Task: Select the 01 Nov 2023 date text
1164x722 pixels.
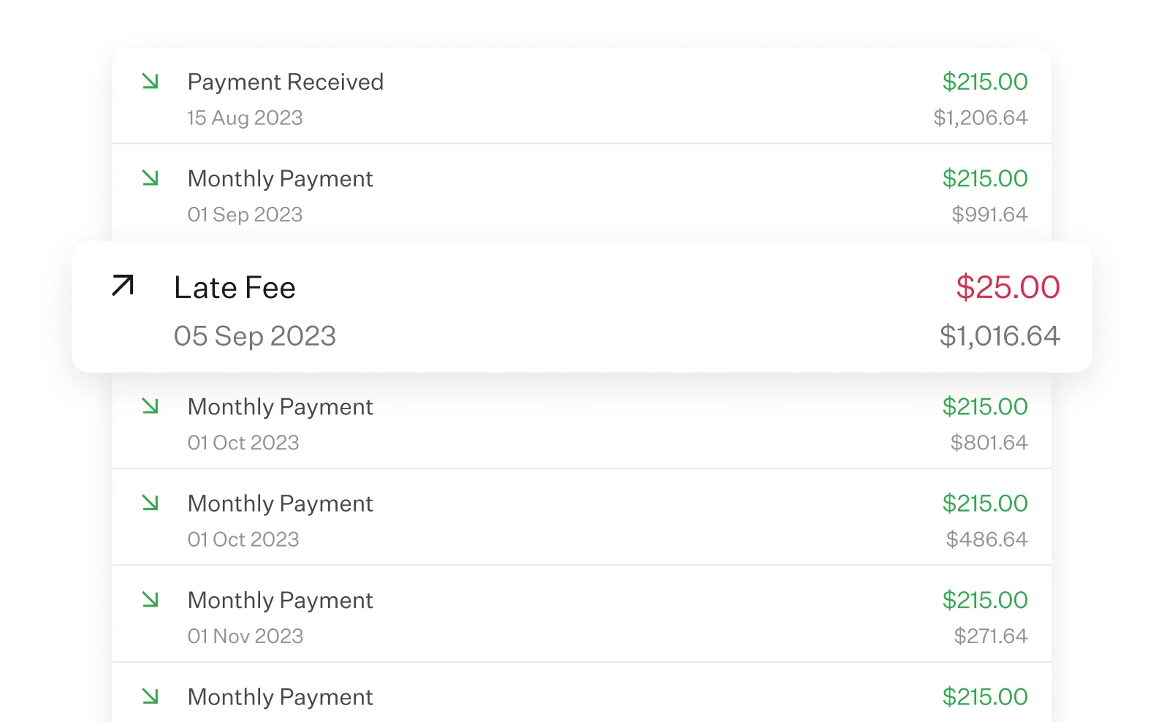Action: coord(246,636)
